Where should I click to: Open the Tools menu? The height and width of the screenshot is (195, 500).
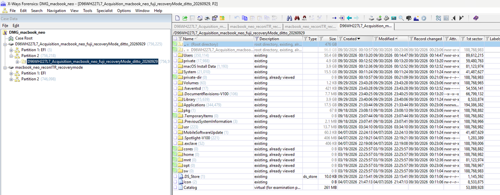(x=87, y=10)
